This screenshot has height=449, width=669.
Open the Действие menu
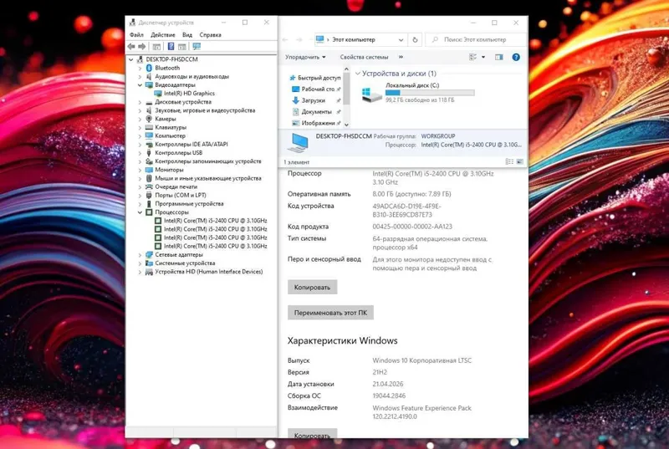pyautogui.click(x=162, y=35)
